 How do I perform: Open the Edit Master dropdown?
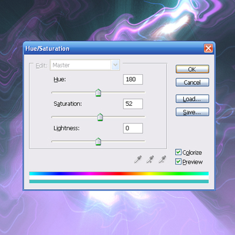click(85, 65)
